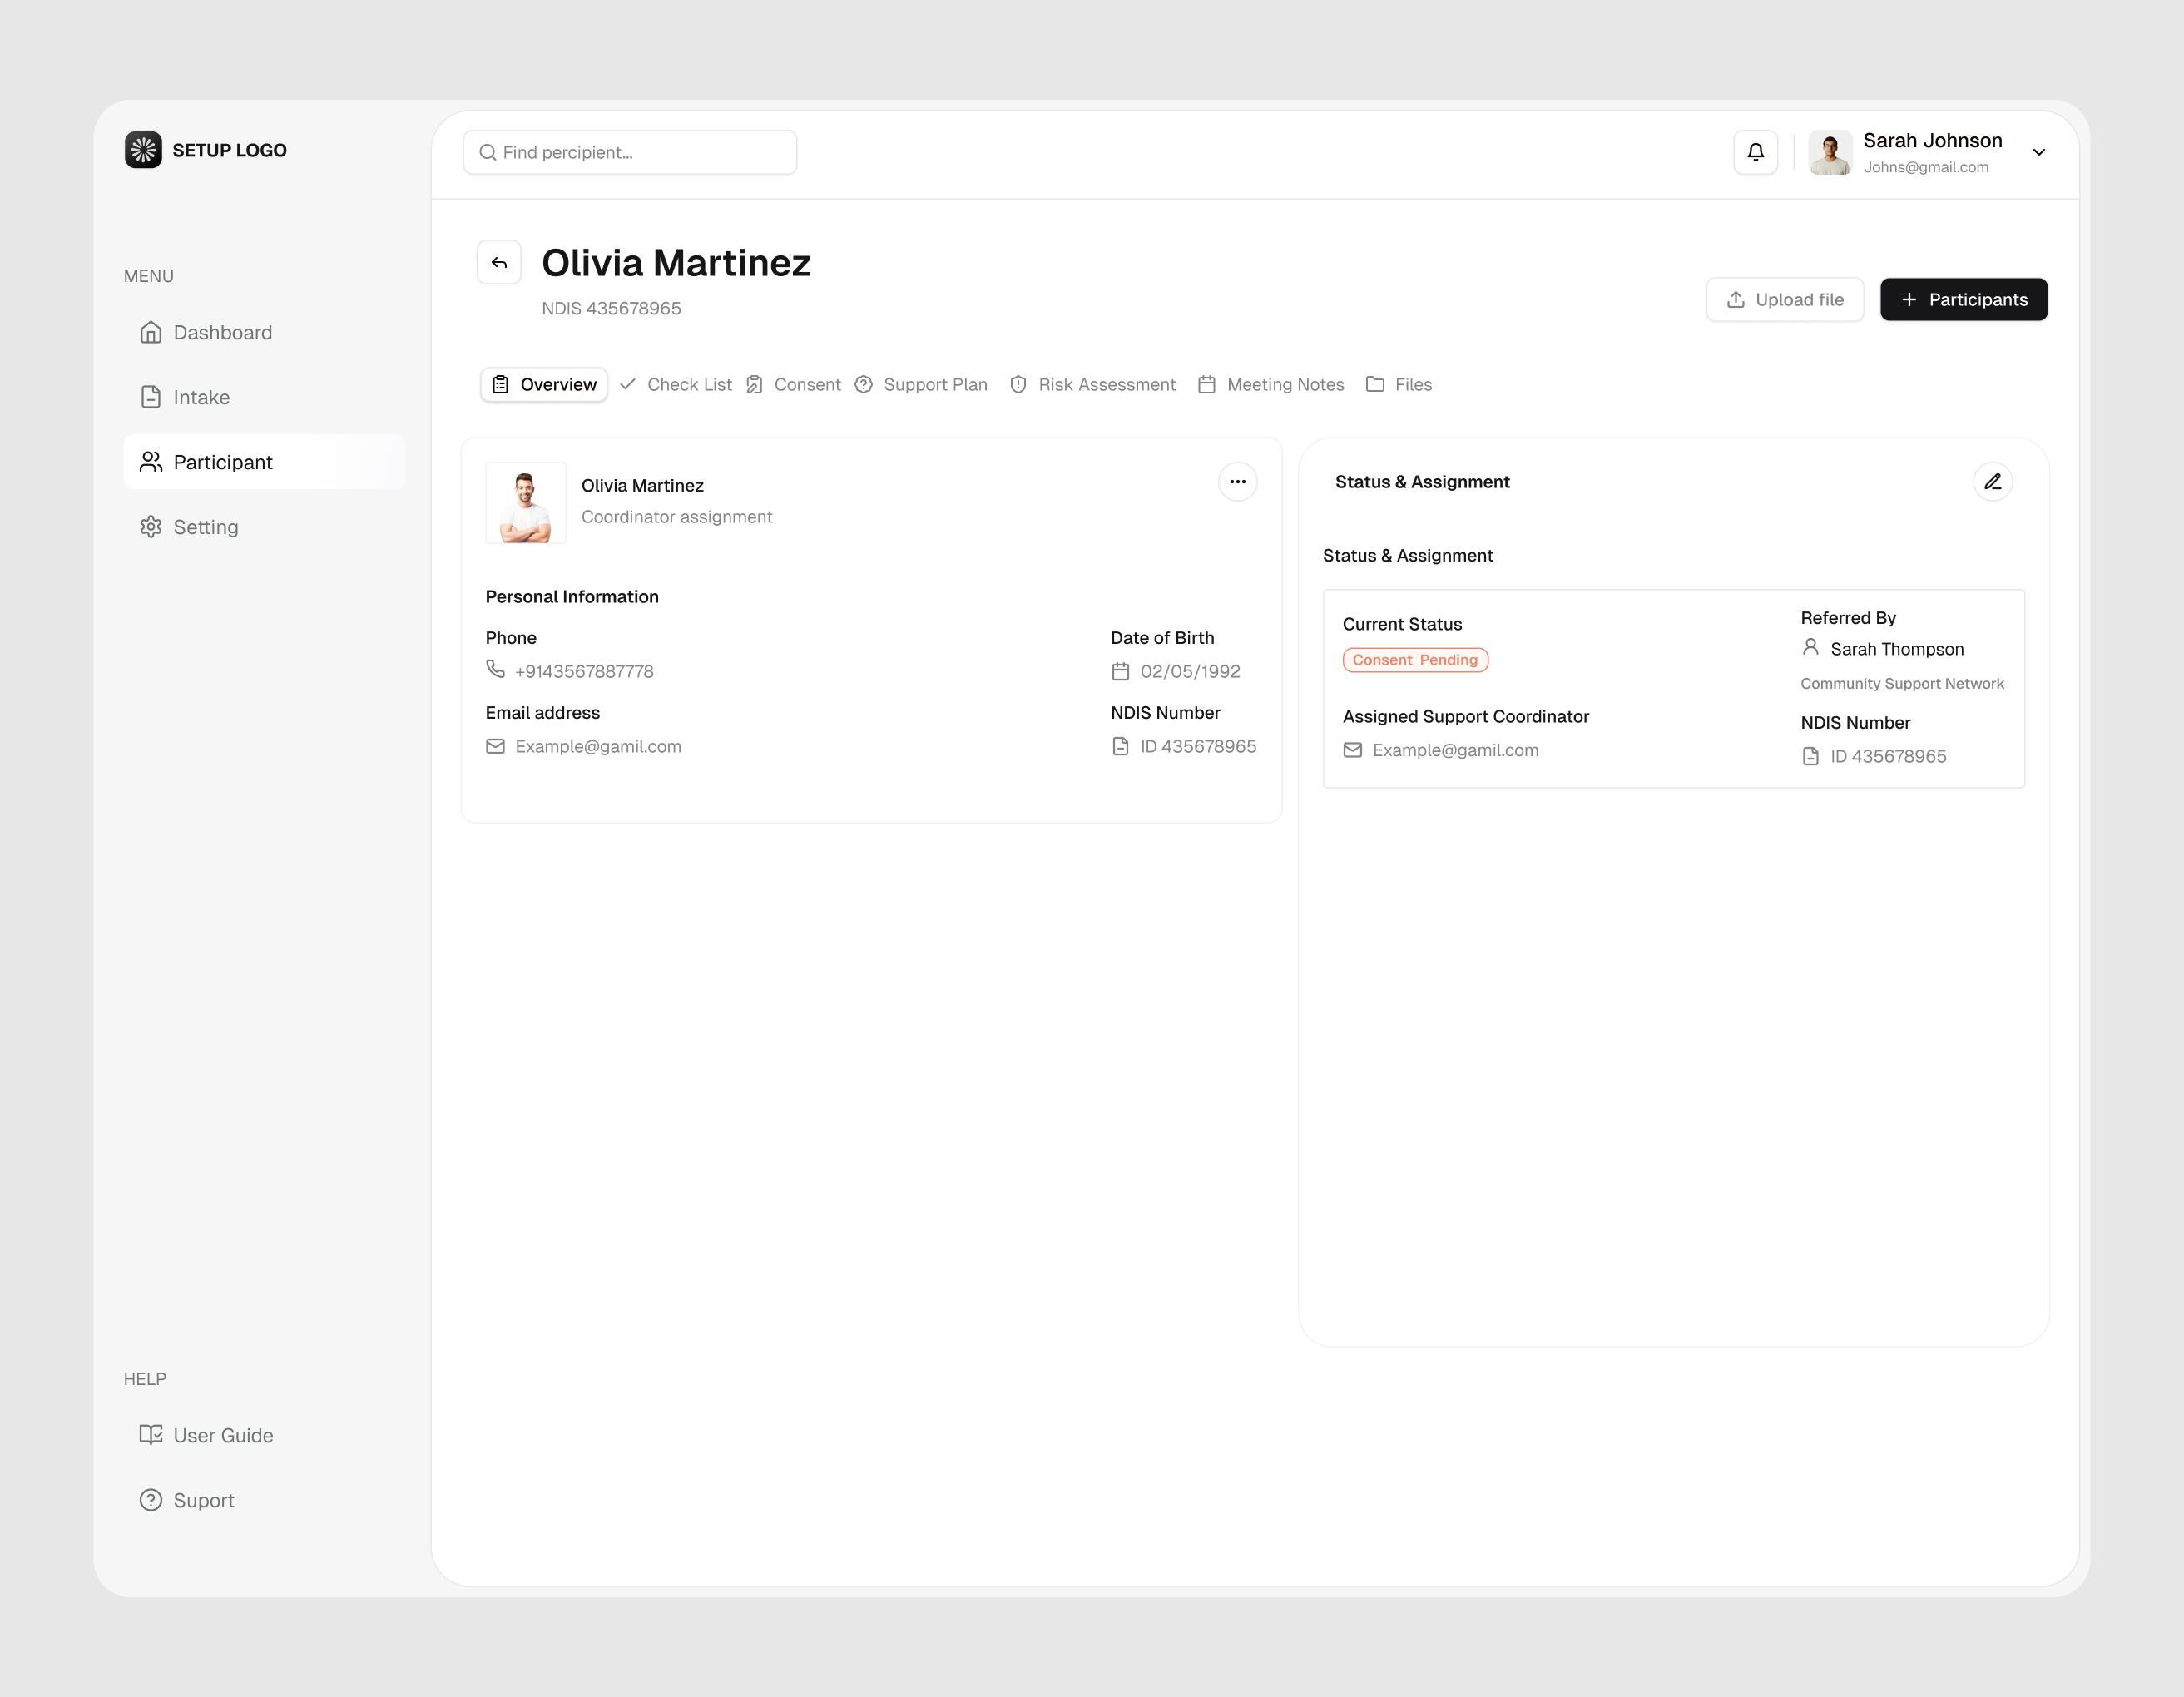Click the back arrow next to Olivia Martinez
The height and width of the screenshot is (1697, 2184).
[x=499, y=261]
